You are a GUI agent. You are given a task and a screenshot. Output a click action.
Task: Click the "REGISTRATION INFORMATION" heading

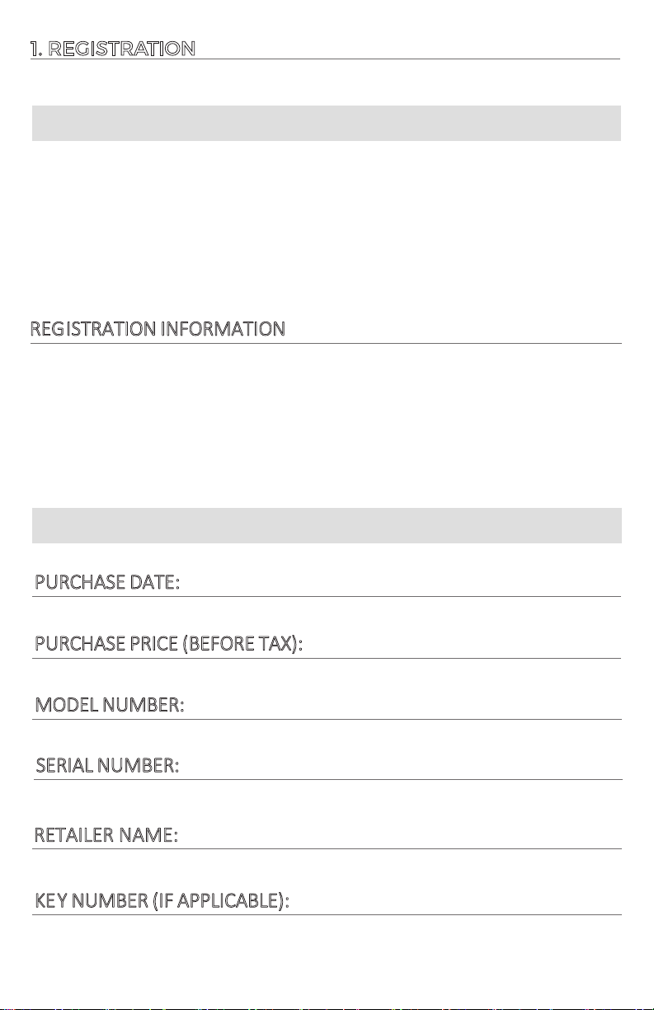tap(158, 330)
